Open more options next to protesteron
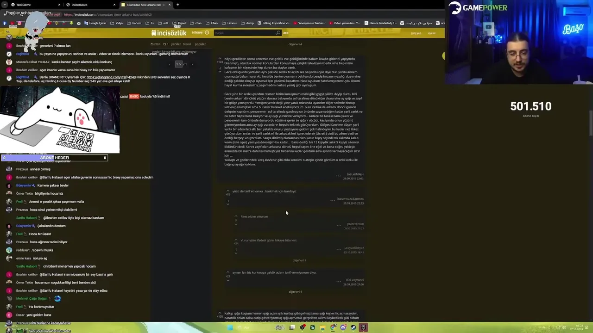Screen dimensions: 593x333 point(339,225)
